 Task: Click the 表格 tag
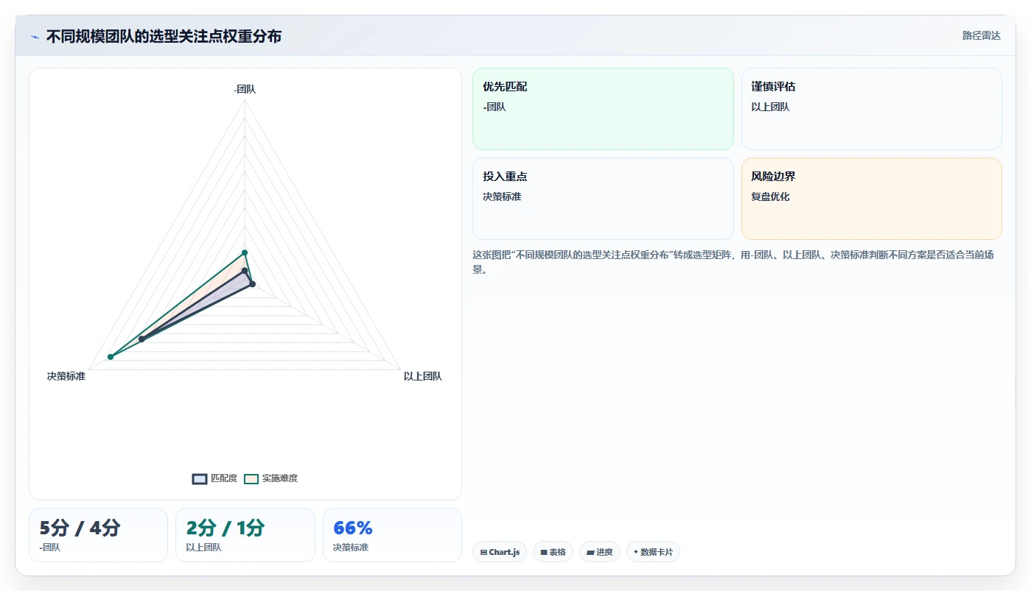click(x=553, y=552)
